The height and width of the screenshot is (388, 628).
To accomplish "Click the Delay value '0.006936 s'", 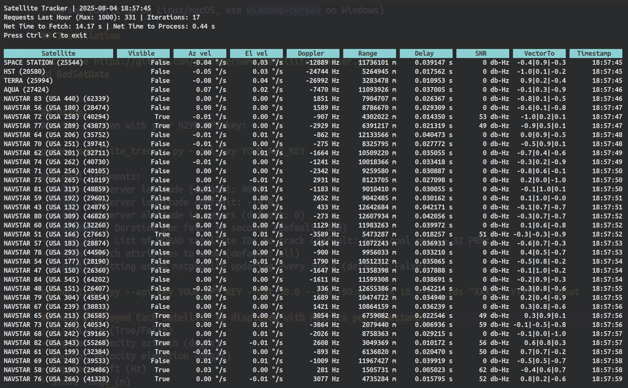I will pyautogui.click(x=434, y=325).
